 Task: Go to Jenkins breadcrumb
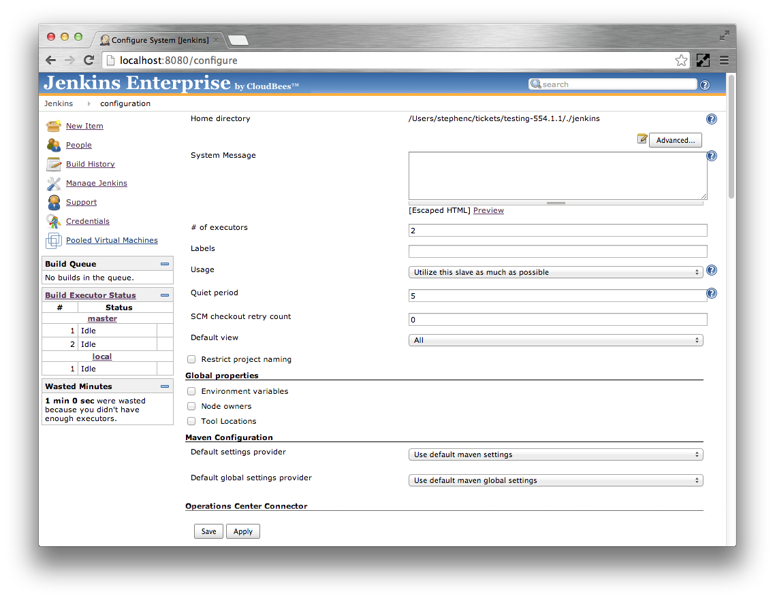click(x=59, y=103)
